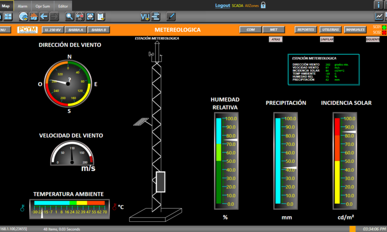Toggle the SC01 green status indicator
Screen dimensions: 387x232
(384, 27)
